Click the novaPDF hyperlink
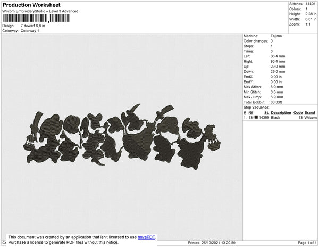The width and height of the screenshot is (319, 247). click(146, 237)
